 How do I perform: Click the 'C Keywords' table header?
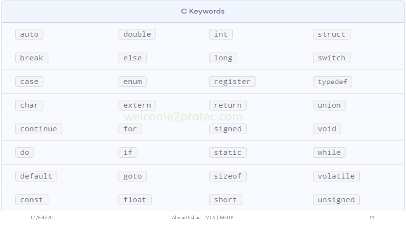click(203, 11)
